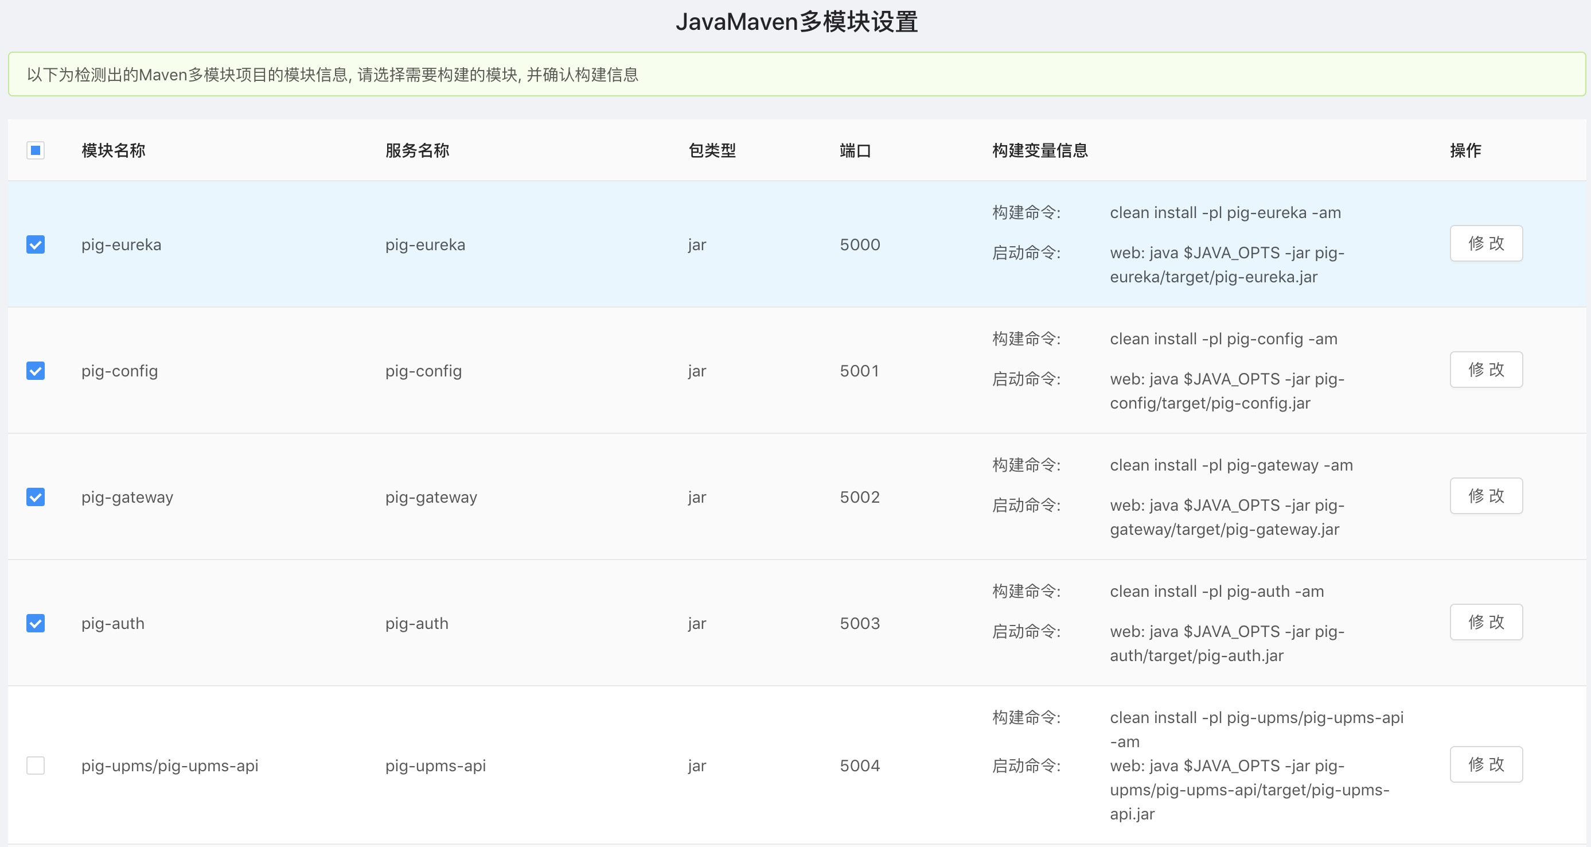Click start command for pig-eureka.jar
Viewport: 1591px width, 847px height.
pos(1227,265)
